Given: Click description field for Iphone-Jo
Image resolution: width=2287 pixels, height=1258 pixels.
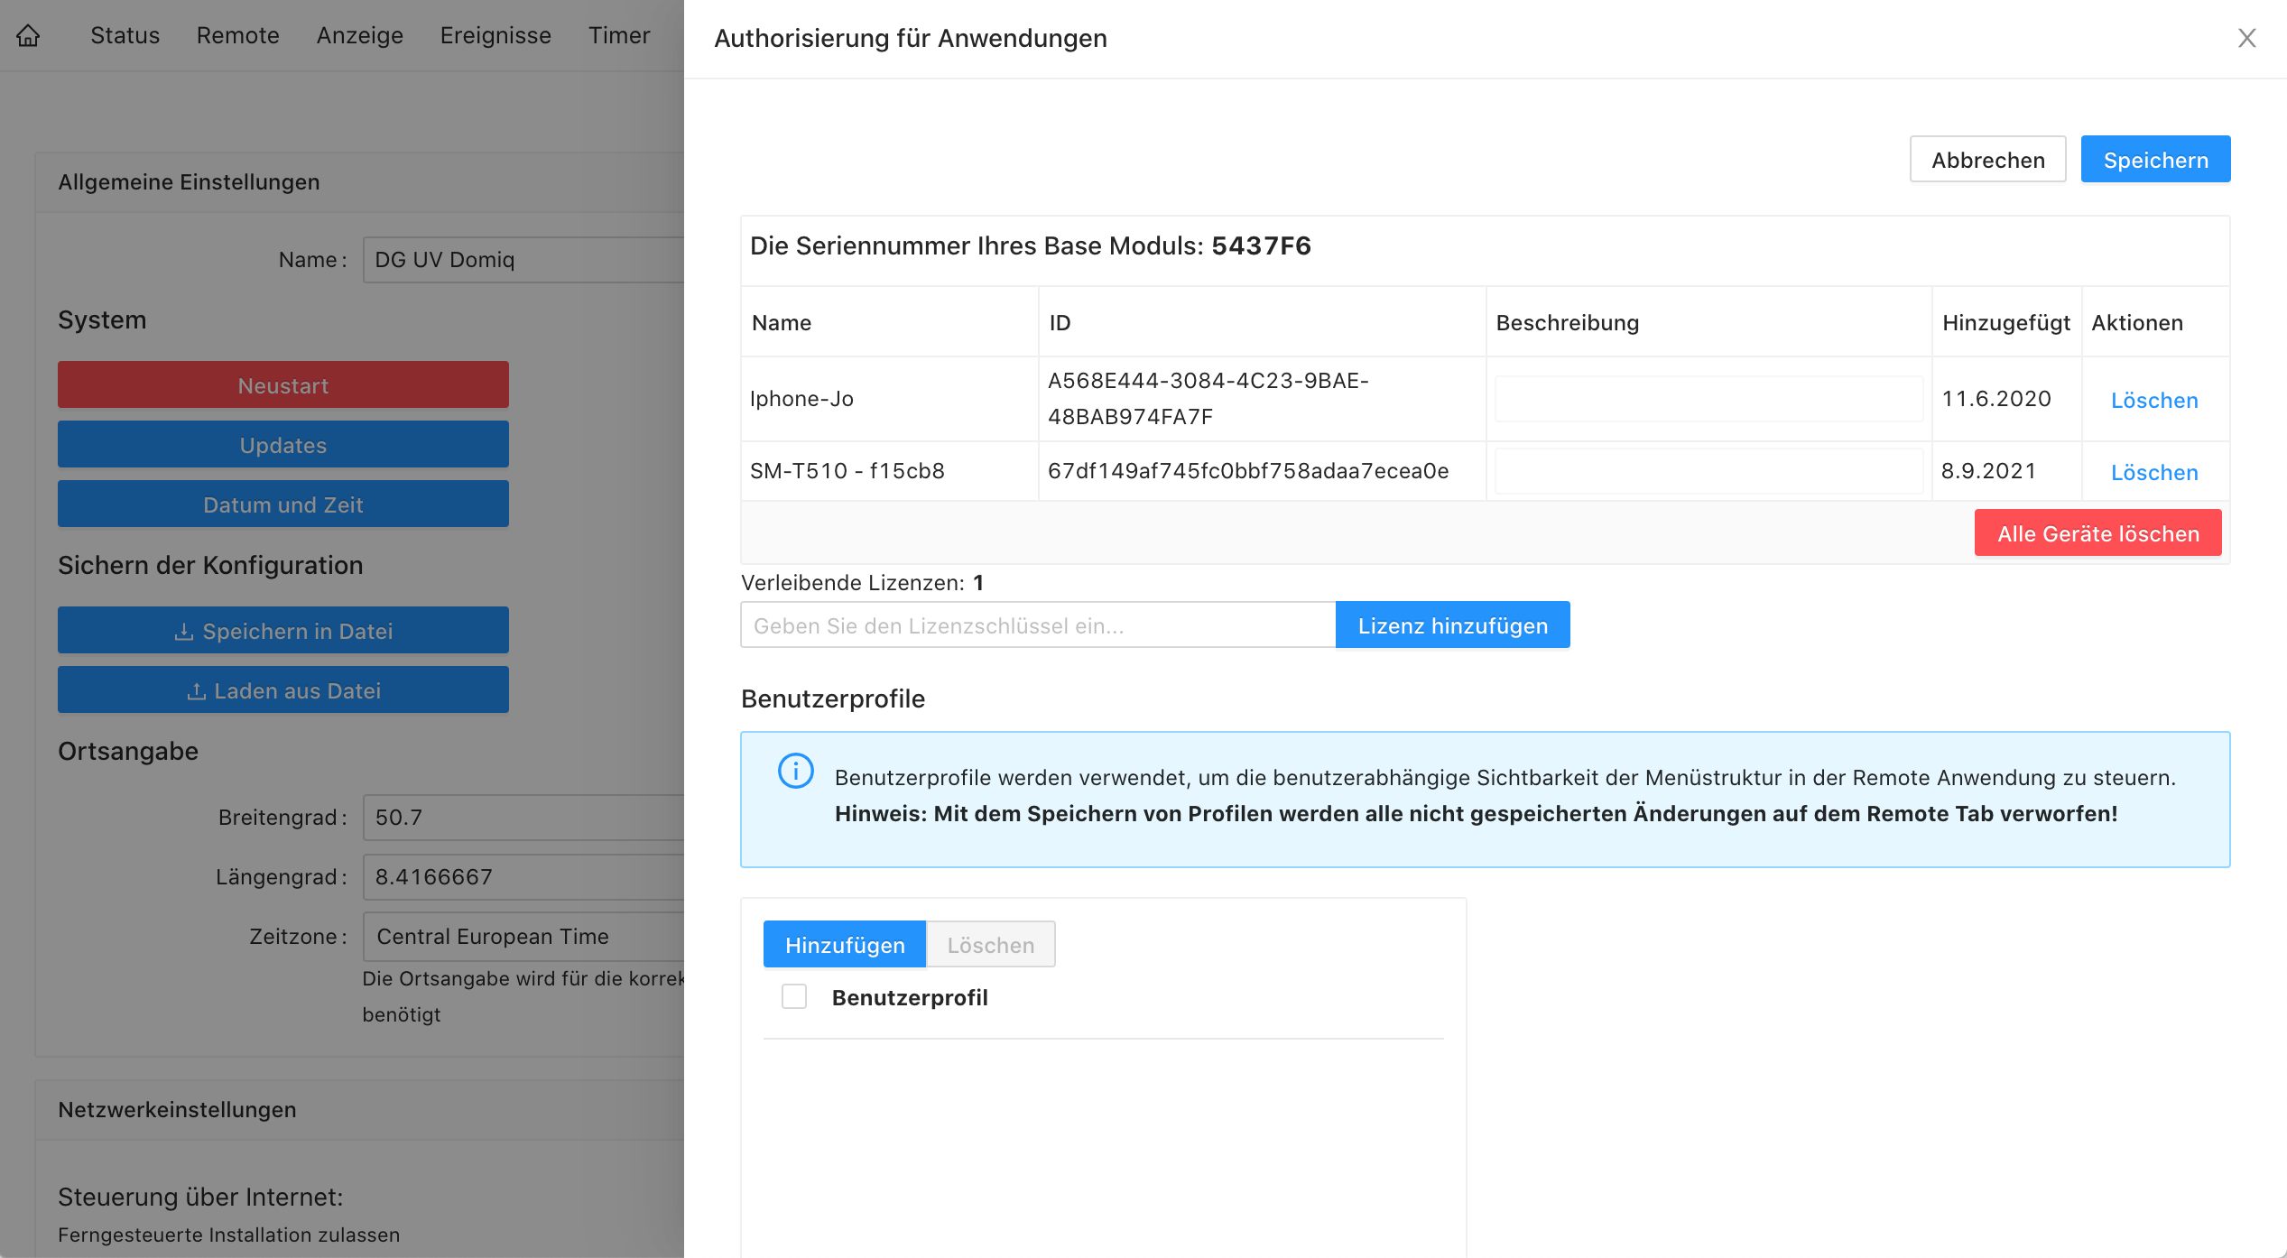Looking at the screenshot, I should (1708, 399).
